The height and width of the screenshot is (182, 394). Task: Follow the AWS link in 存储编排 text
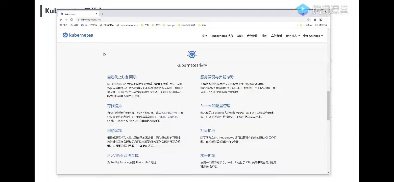(175, 113)
